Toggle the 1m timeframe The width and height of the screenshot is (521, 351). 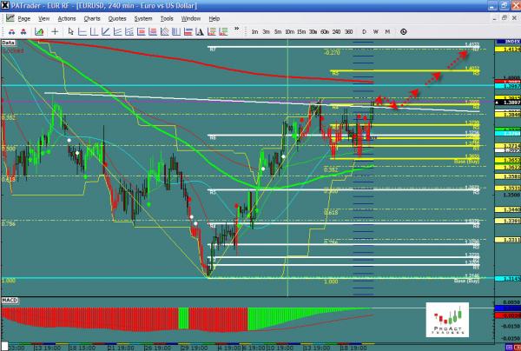(254, 31)
